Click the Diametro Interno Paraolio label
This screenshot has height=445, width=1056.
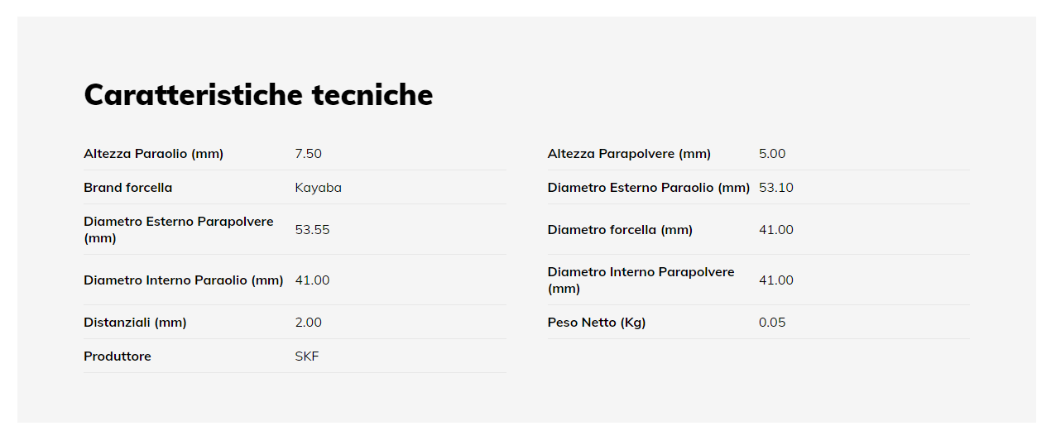(184, 280)
